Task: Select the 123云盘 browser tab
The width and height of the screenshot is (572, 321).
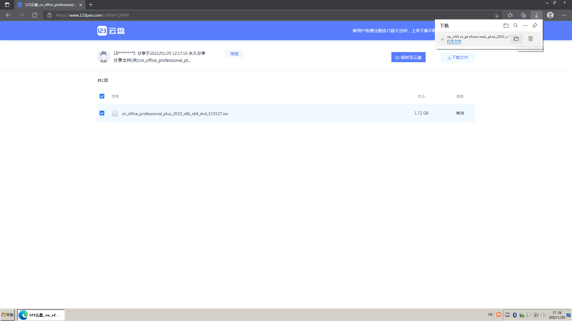Action: click(50, 5)
